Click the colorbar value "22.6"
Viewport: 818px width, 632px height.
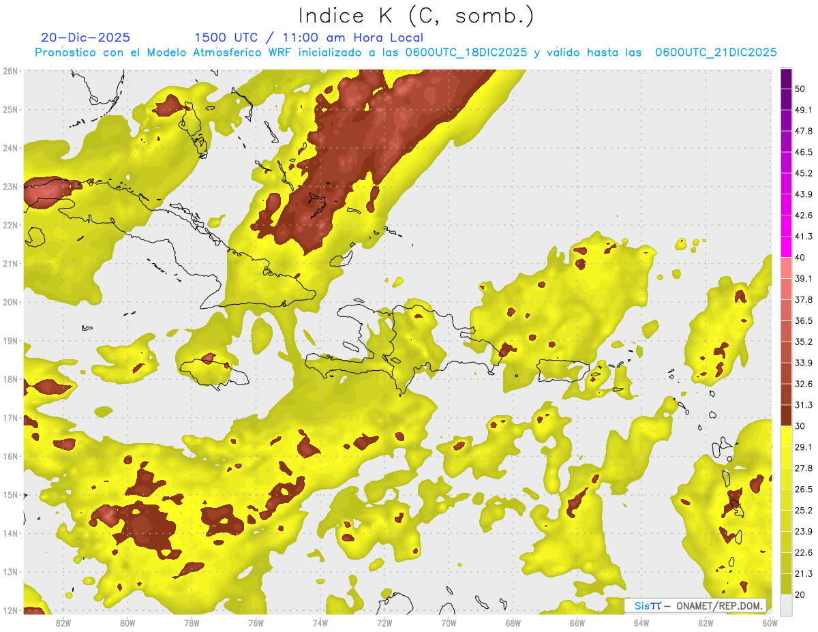pos(804,552)
